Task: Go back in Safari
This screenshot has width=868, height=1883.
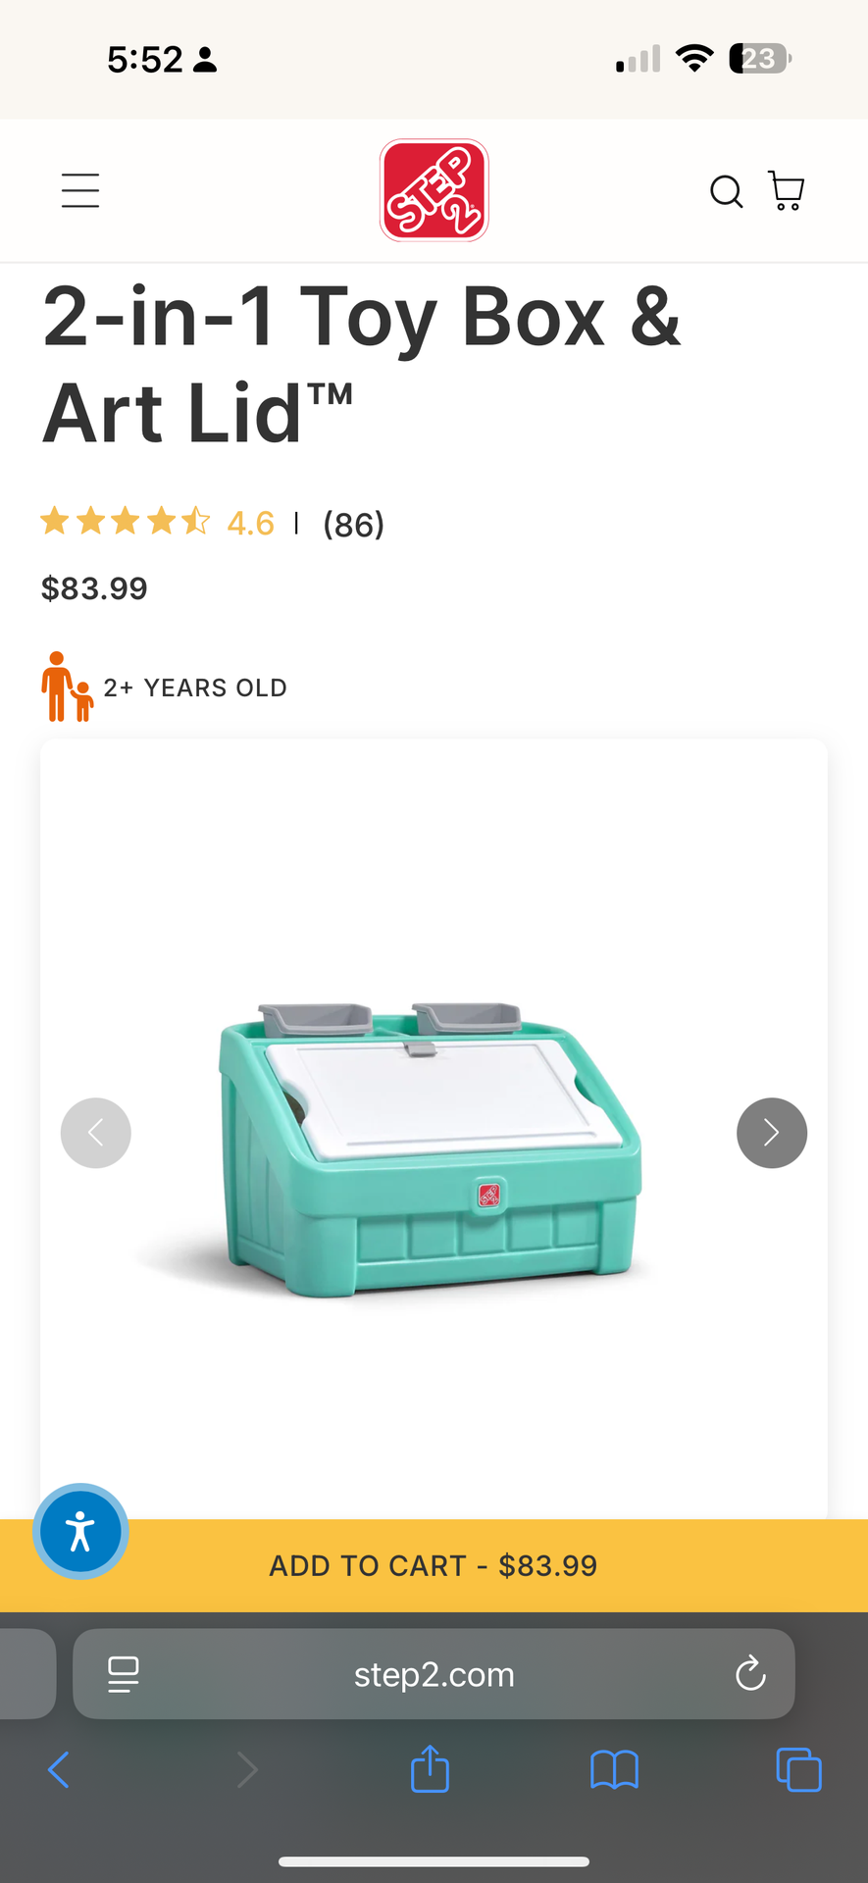Action: point(59,1770)
